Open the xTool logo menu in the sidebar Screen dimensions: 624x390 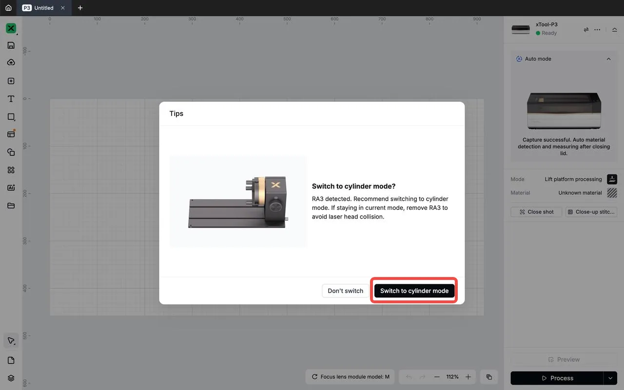[x=11, y=28]
